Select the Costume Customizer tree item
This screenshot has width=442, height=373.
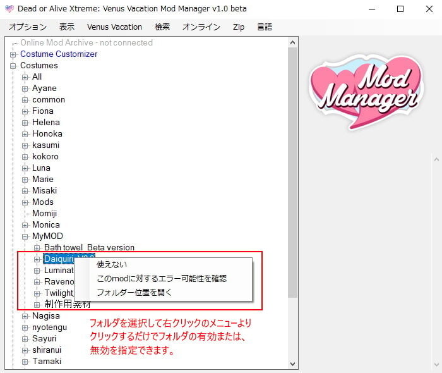point(59,54)
